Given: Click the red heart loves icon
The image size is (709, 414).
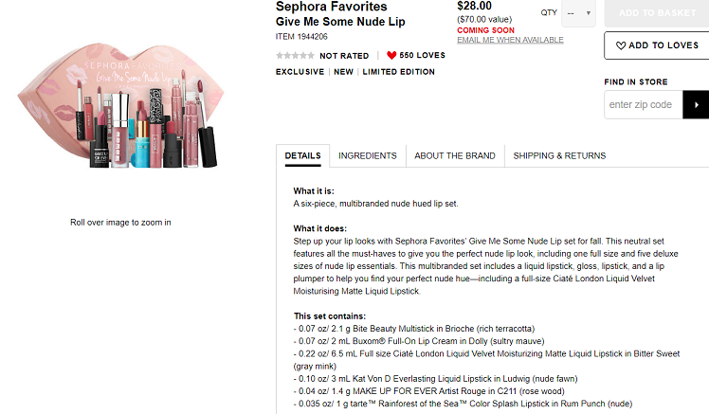Looking at the screenshot, I should click(391, 56).
